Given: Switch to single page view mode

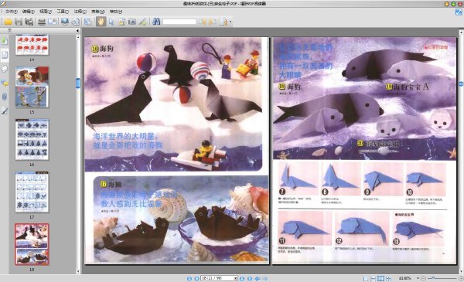Looking at the screenshot, I should [x=366, y=278].
